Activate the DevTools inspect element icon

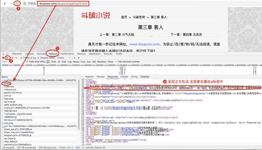click(x=3, y=54)
